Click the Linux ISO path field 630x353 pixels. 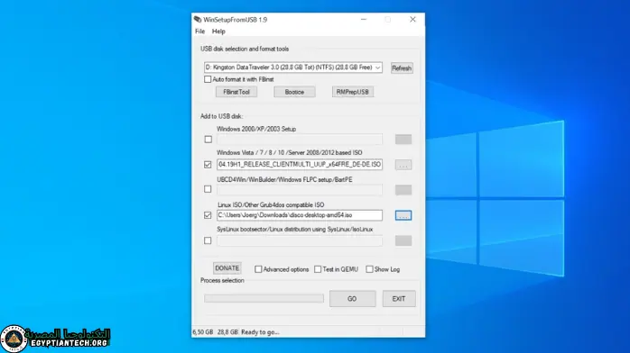(x=300, y=215)
